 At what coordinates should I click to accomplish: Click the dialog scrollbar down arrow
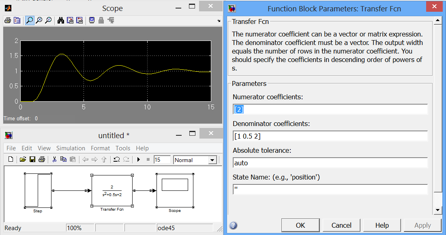[437, 210]
